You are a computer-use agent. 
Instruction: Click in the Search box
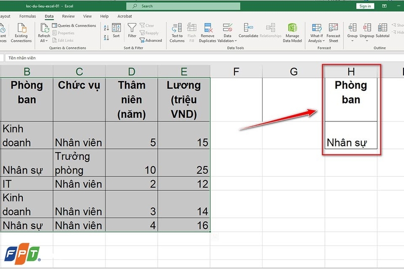tap(183, 6)
